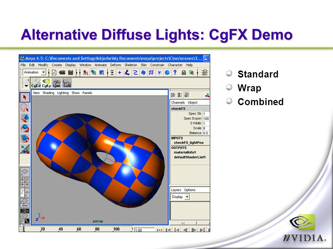Viewport: 333px width, 249px height.
Task: Toggle the Surfaces selection mask
Action: (x=143, y=73)
